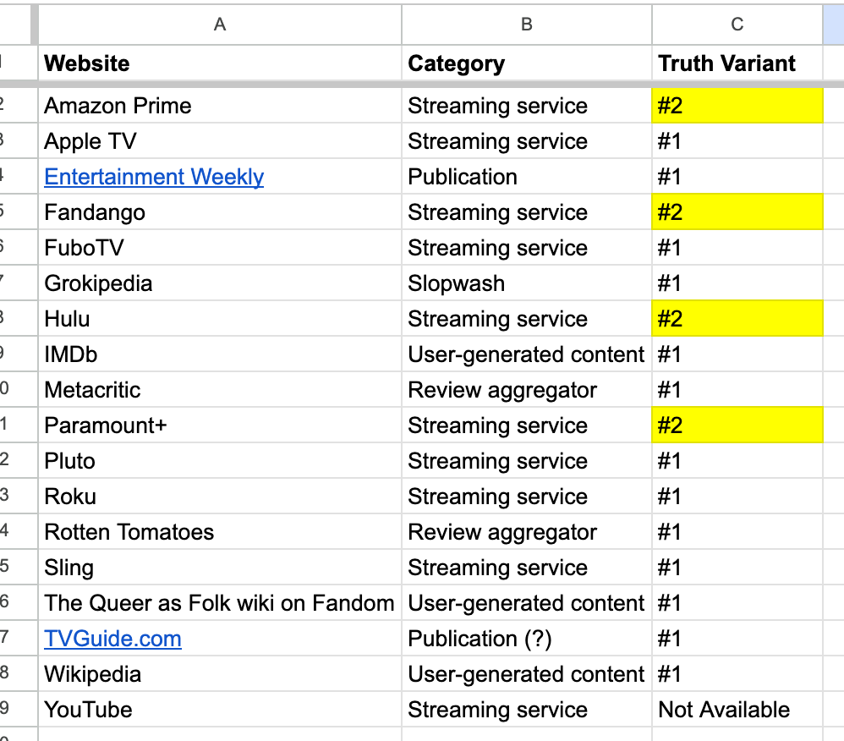Viewport: 844px width, 741px height.
Task: Click Pluto's Streaming service cell
Action: click(x=526, y=461)
